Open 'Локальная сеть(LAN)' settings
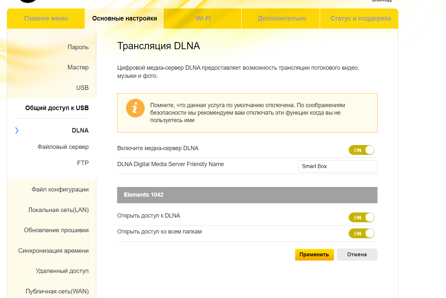This screenshot has width=446, height=298. (58, 210)
